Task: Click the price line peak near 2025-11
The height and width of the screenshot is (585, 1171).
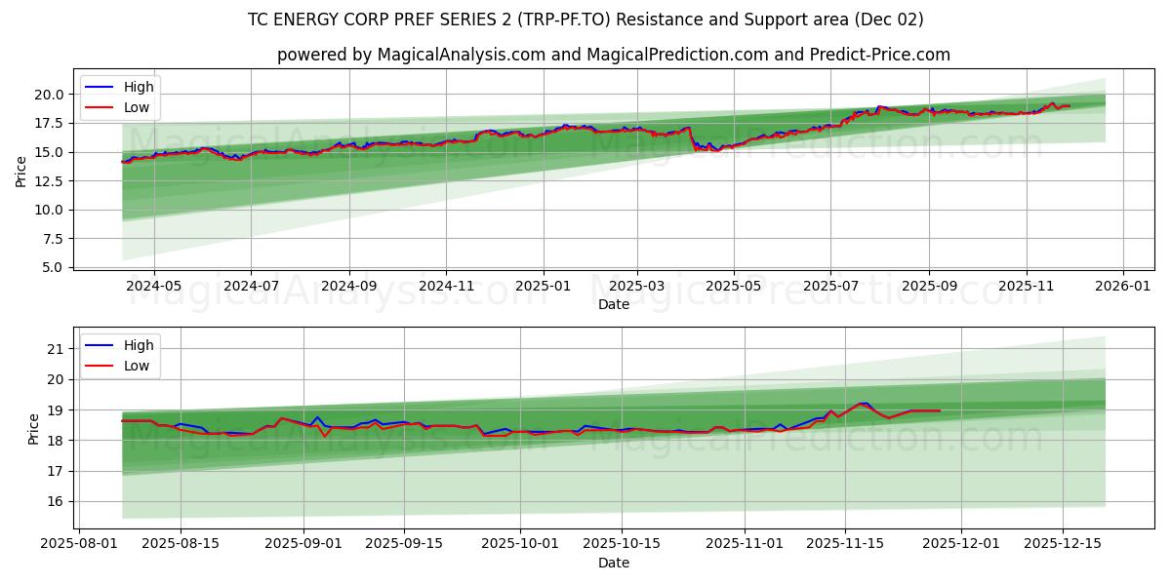Action: click(x=1054, y=102)
